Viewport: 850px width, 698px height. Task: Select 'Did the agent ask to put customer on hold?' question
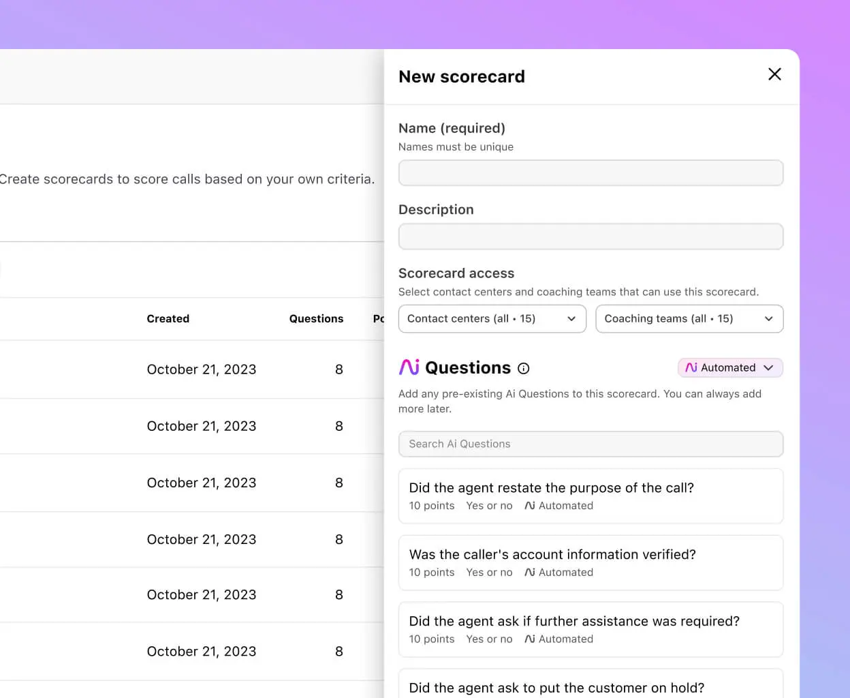pyautogui.click(x=591, y=684)
